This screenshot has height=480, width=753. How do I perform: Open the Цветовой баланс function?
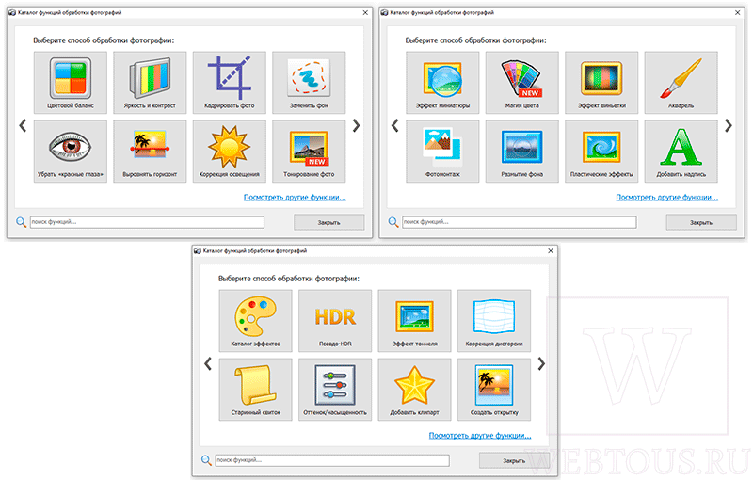(71, 83)
